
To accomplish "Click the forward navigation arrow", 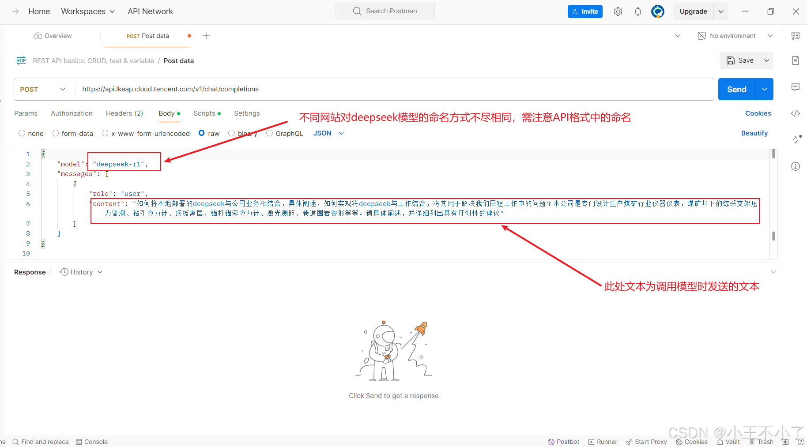I will (x=15, y=11).
